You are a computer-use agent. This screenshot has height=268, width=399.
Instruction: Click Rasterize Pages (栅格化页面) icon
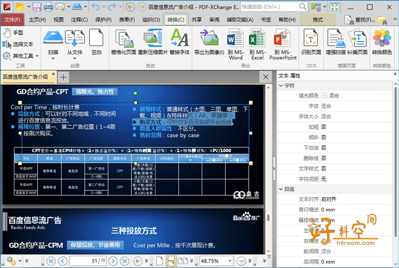pyautogui.click(x=124, y=42)
